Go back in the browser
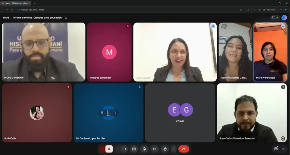290x155 pixels. tap(3, 10)
